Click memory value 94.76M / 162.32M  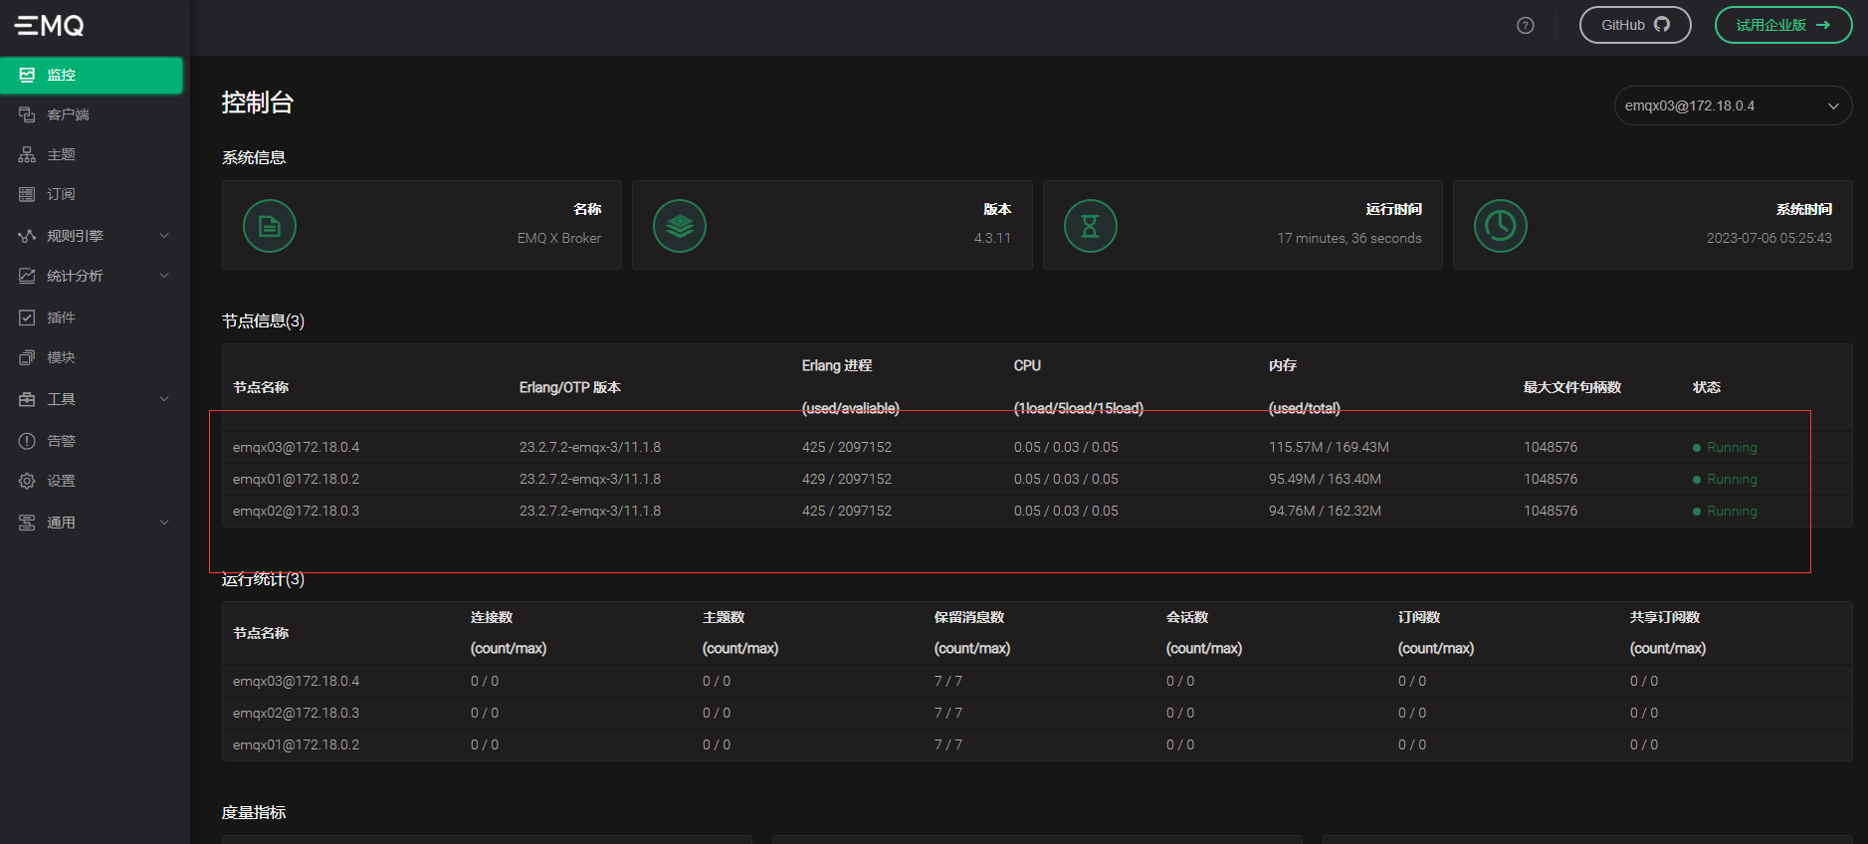[x=1325, y=511]
